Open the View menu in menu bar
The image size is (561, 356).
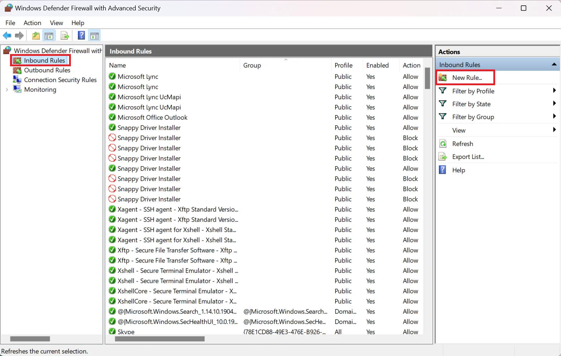click(x=56, y=23)
